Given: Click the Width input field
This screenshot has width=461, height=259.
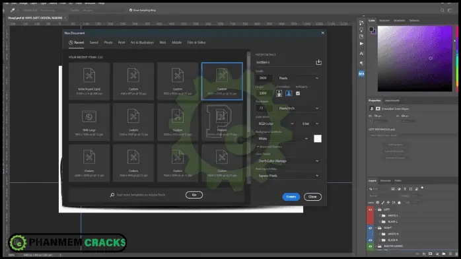Looking at the screenshot, I should tap(264, 78).
